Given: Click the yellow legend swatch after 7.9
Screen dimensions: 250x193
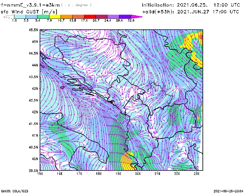Looking at the screenshot, I should click(x=55, y=17).
